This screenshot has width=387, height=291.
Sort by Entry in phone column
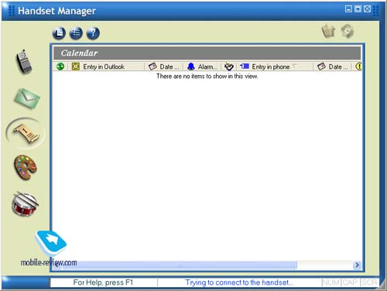pos(275,67)
